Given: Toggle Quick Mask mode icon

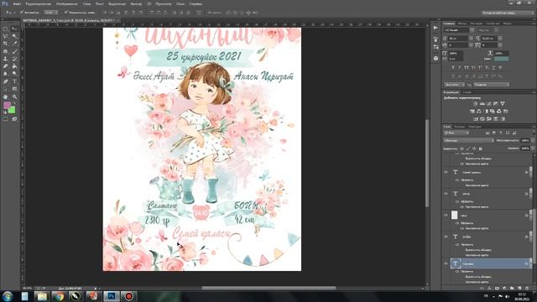Looking at the screenshot, I should (6, 119).
